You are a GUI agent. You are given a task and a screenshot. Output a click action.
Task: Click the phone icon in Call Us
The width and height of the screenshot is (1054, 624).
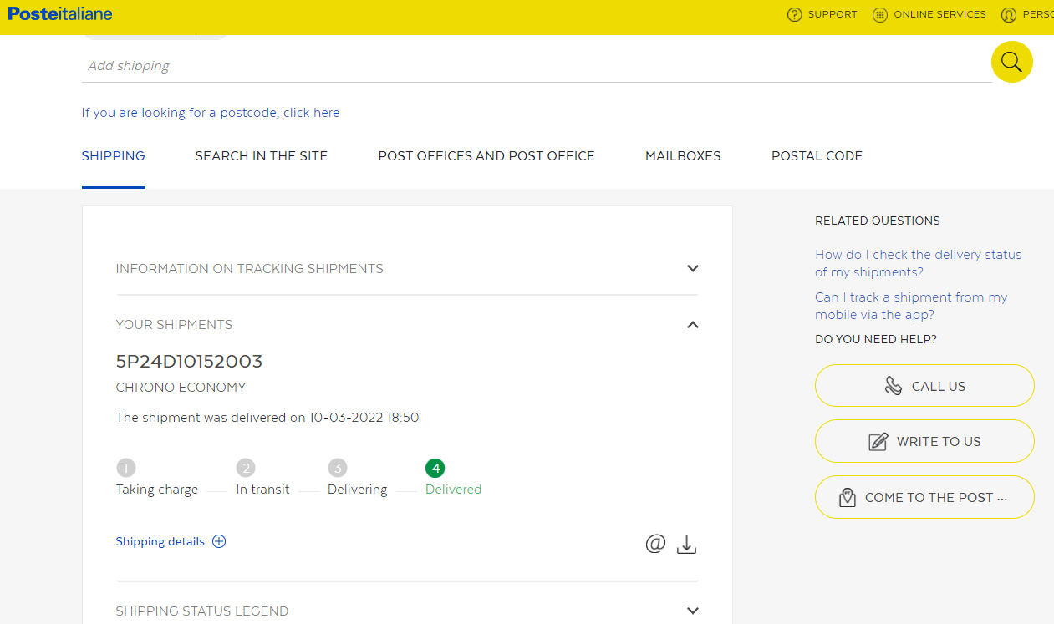pyautogui.click(x=893, y=386)
